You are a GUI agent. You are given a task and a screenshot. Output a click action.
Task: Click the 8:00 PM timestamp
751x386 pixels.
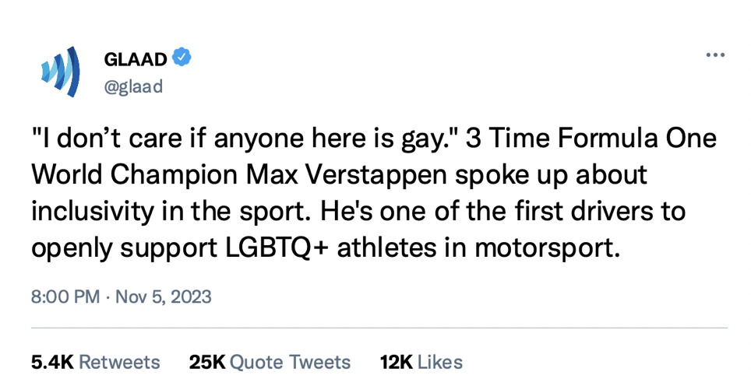click(65, 297)
